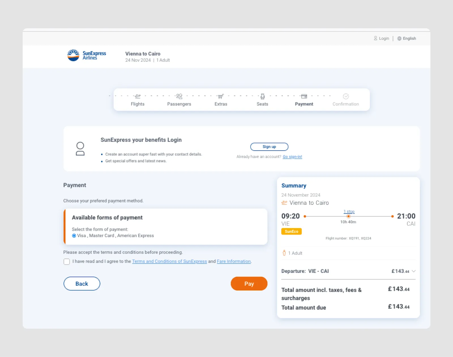
Task: Click the Total amount due label
Action: [304, 307]
